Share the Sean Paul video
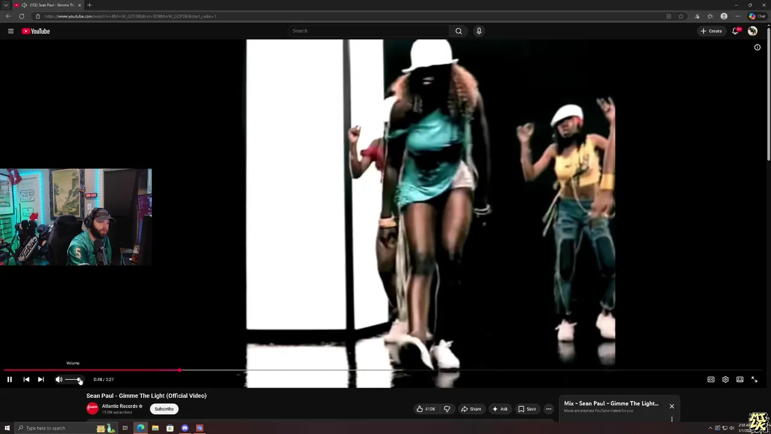This screenshot has width=771, height=434. [471, 409]
